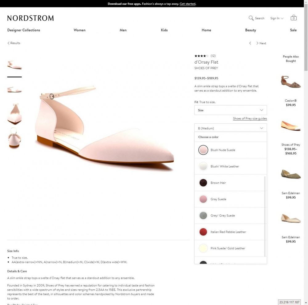Image resolution: width=308 pixels, height=305 pixels.
Task: Open the Size dropdown
Action: click(231, 110)
